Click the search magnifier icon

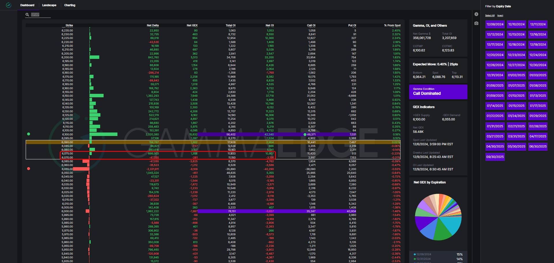(27, 15)
